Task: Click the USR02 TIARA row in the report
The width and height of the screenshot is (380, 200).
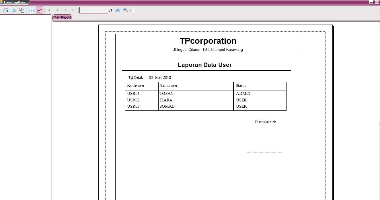Action: [x=166, y=100]
